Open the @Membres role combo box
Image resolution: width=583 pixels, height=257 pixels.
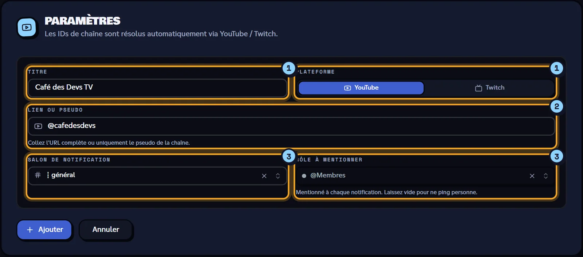coord(425,176)
